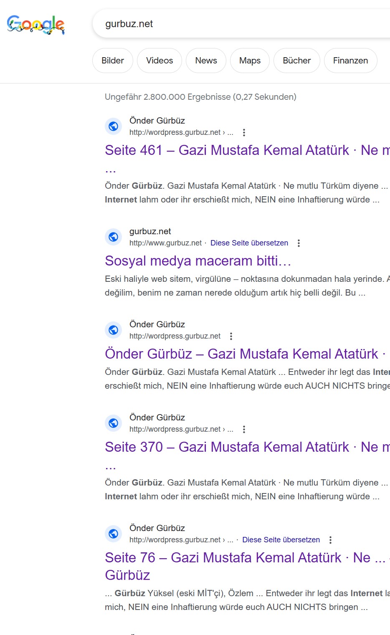Click 'Diese Seite übersetzen' for the Seite 76 result
The width and height of the screenshot is (390, 635).
pos(281,540)
